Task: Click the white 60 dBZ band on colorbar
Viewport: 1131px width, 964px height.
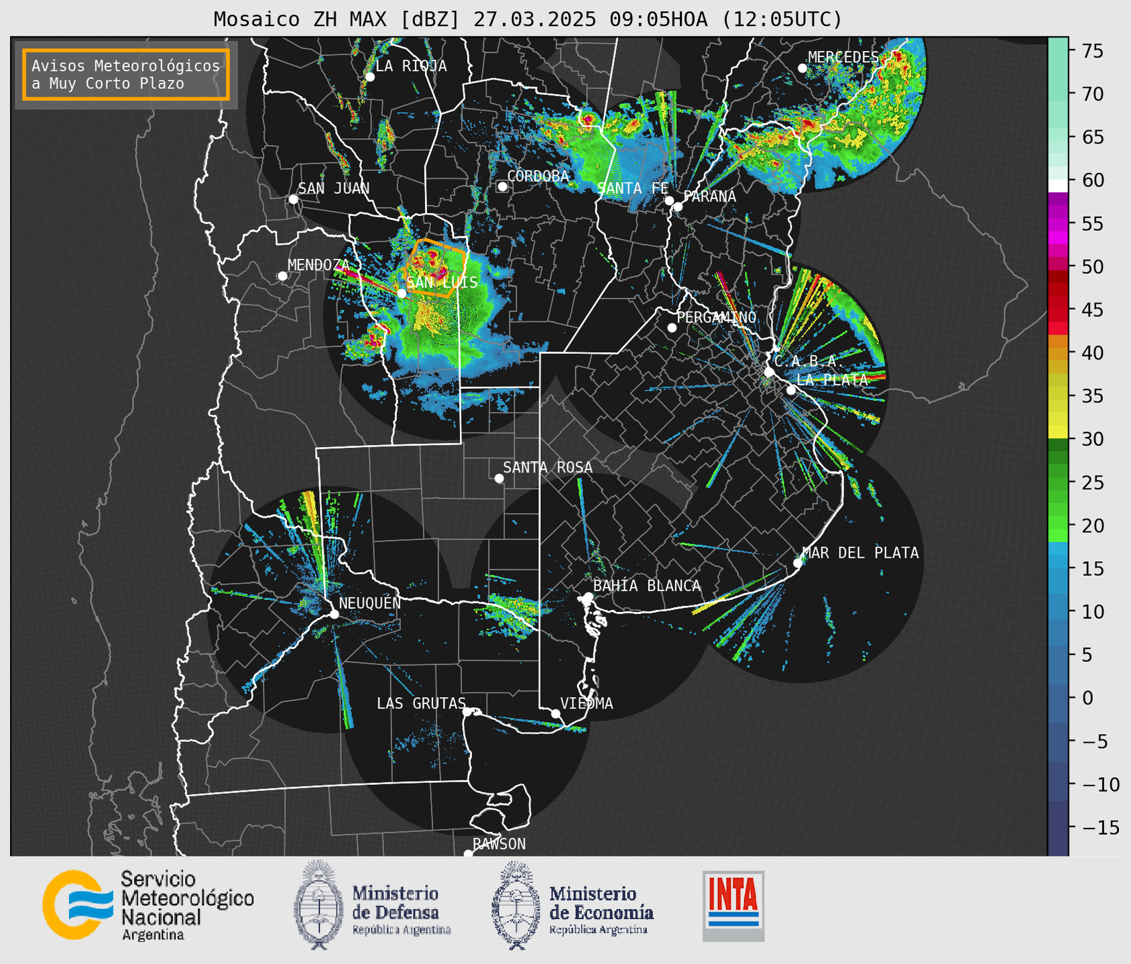Action: [1058, 186]
